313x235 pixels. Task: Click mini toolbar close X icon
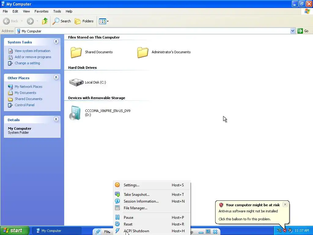click(x=215, y=231)
